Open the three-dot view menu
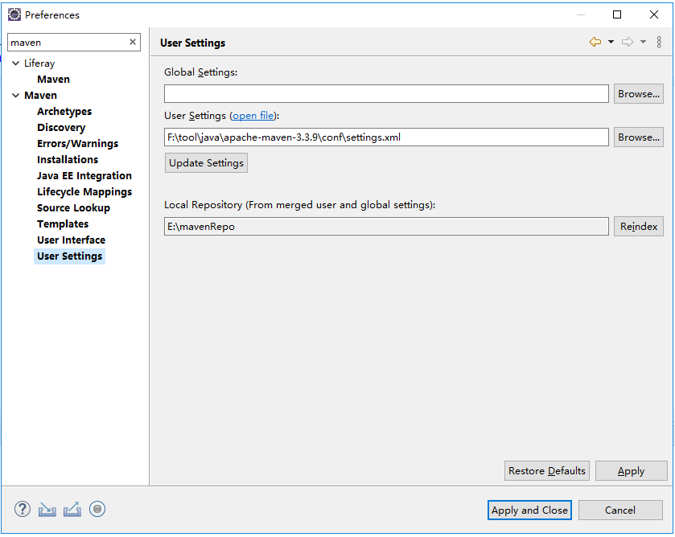The width and height of the screenshot is (675, 537). coord(659,42)
